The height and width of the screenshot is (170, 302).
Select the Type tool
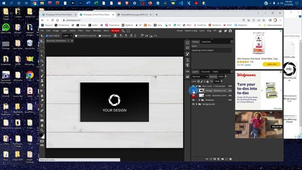click(42, 106)
